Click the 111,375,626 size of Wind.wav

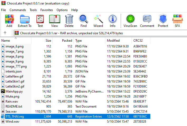[43, 121]
